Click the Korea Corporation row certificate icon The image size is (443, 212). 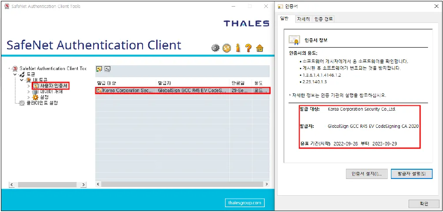click(99, 90)
